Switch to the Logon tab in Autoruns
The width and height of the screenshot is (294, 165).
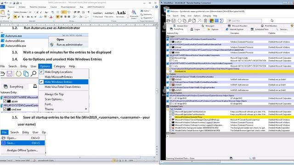(195, 29)
